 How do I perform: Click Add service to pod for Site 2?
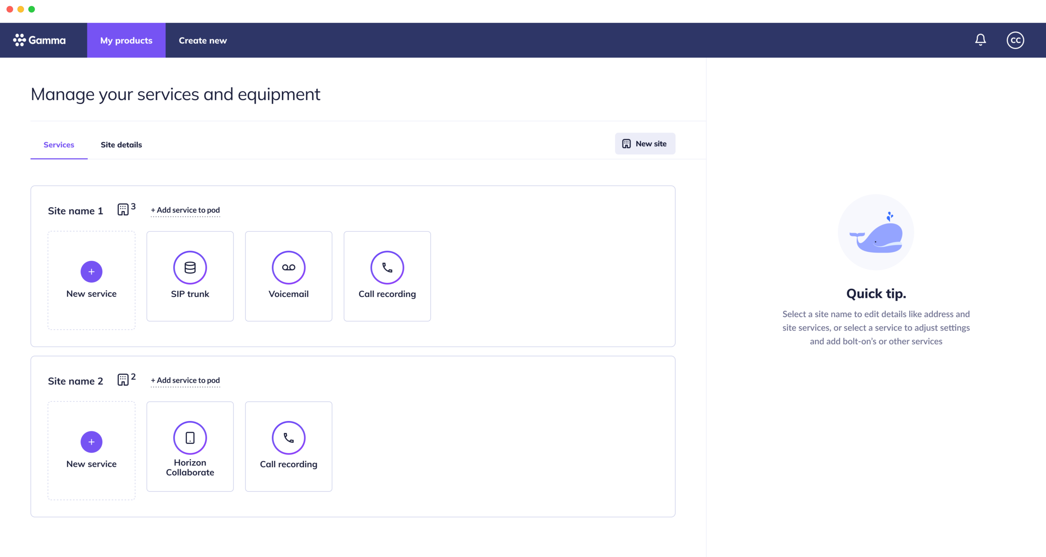186,380
